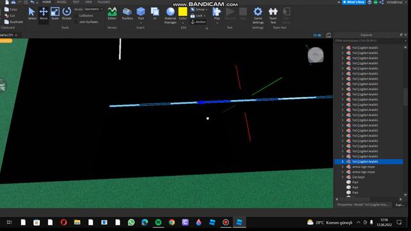Expand the Üst Geçit model

342,177
